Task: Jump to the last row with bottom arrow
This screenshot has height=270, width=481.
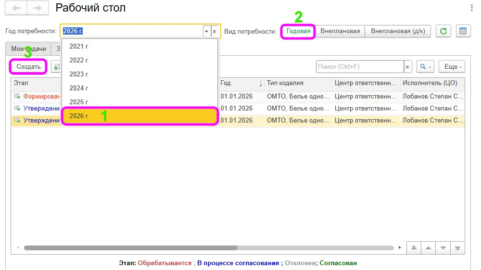Action: click(x=458, y=248)
